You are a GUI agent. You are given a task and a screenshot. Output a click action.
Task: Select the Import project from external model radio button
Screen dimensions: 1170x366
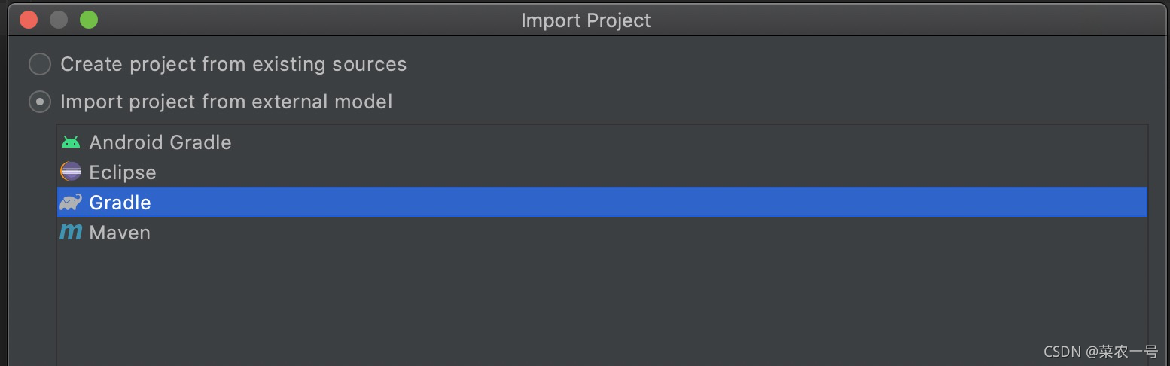[x=40, y=102]
